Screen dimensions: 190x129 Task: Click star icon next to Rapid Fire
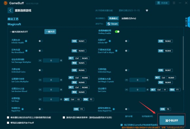tap(23, 109)
